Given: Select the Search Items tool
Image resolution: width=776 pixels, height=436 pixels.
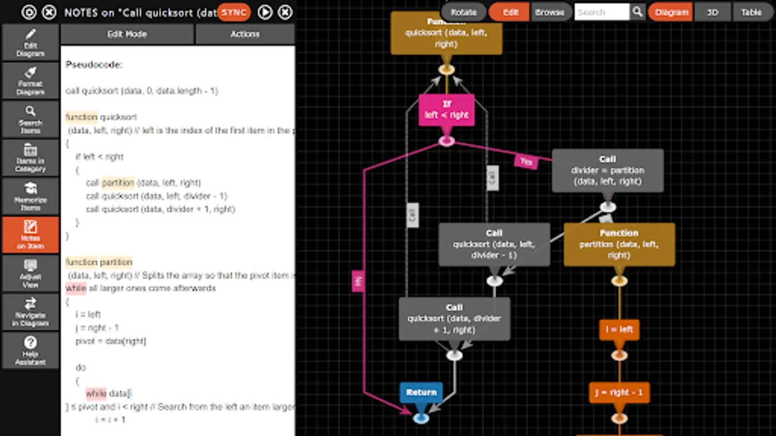Looking at the screenshot, I should (x=30, y=119).
